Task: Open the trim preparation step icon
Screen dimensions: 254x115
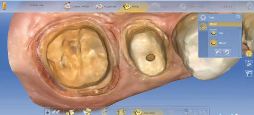Action: (x=121, y=112)
